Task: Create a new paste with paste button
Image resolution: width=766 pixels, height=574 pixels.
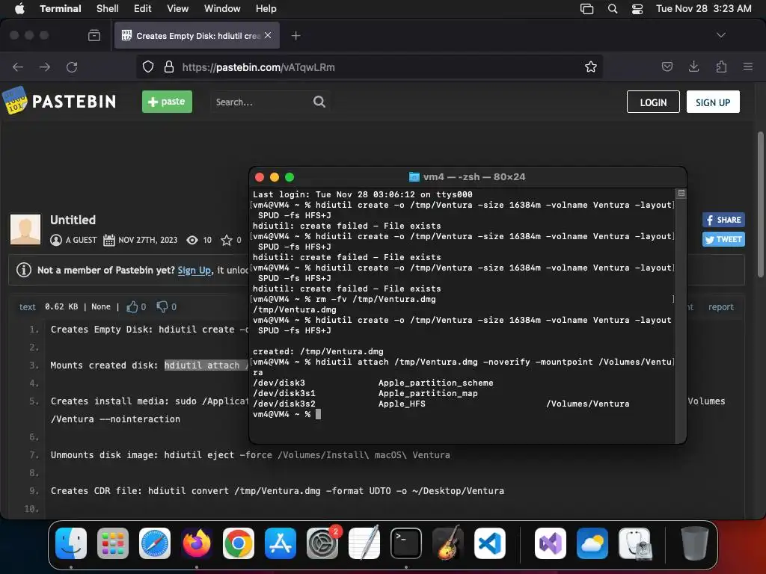Action: (167, 102)
